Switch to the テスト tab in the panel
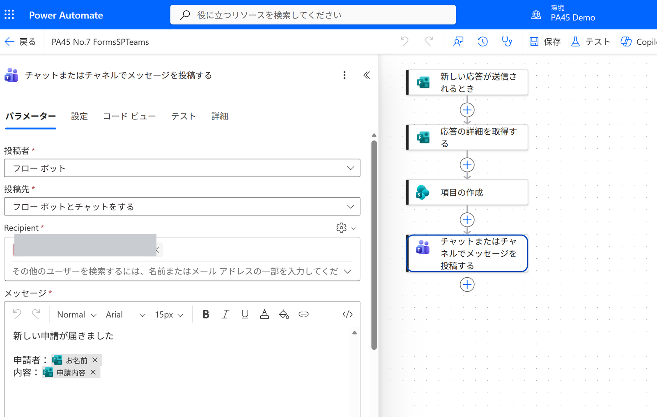 (184, 116)
